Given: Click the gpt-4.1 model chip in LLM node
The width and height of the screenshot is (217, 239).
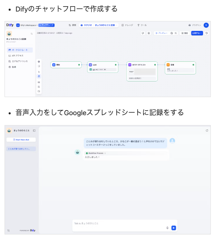Looking at the screenshot, I should point(103,70).
